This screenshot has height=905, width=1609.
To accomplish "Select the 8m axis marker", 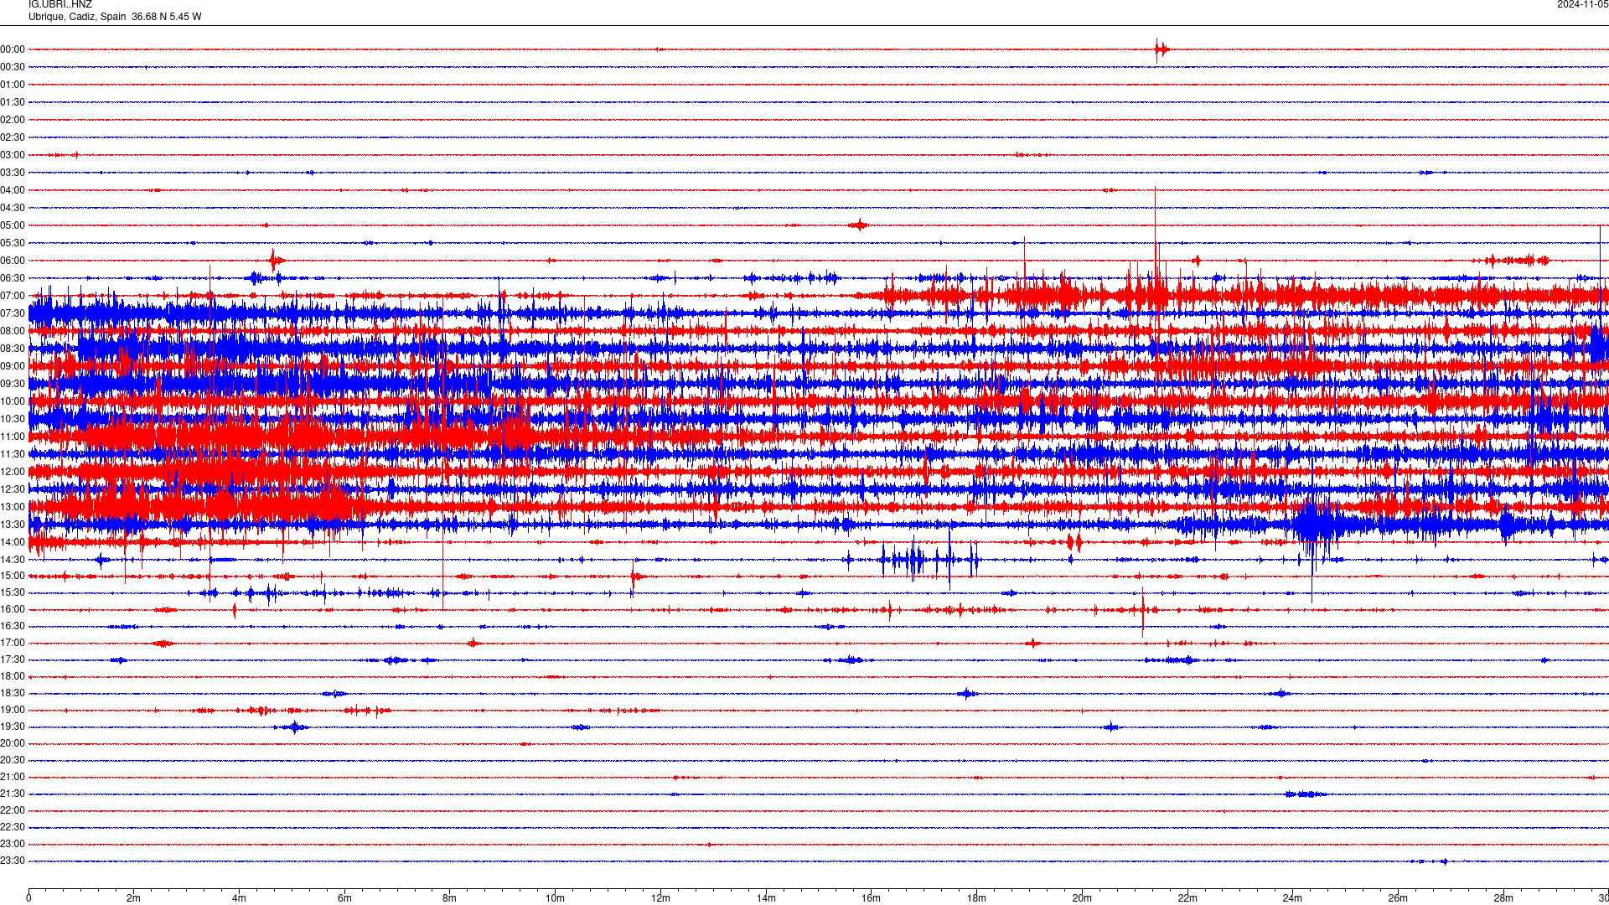I will click(x=450, y=898).
